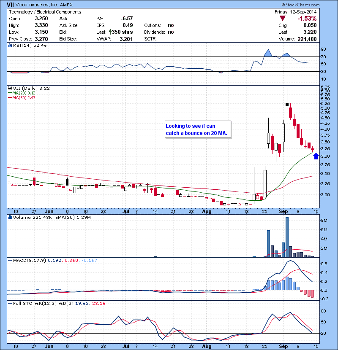Click the Chg value -0.050
Viewport: 338px width, 350px height.
click(x=309, y=25)
